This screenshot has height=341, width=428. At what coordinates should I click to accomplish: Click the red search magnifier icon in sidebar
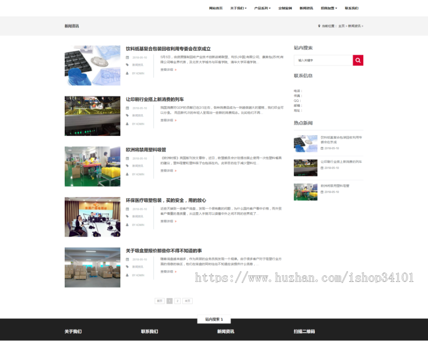tap(358, 60)
